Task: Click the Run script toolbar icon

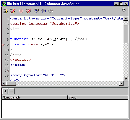Action: point(6,11)
